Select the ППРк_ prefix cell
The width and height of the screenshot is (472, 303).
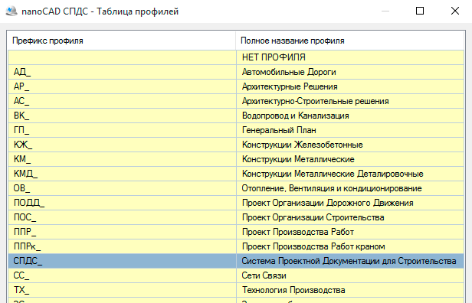(x=123, y=246)
